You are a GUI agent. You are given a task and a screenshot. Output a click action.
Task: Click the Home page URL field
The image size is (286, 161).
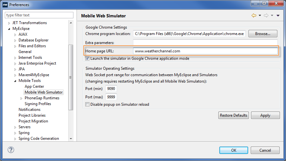[205, 51]
